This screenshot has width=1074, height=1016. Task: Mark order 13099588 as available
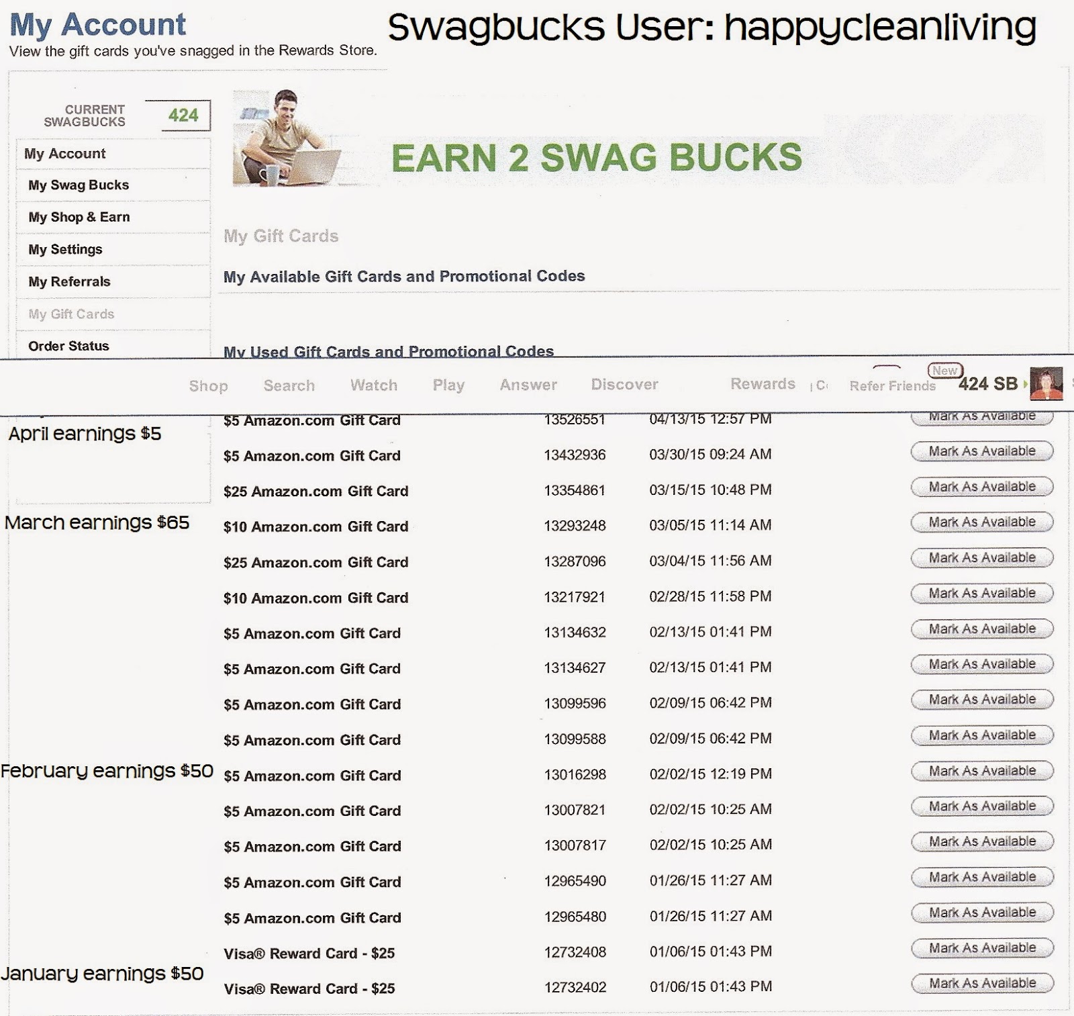pyautogui.click(x=982, y=735)
